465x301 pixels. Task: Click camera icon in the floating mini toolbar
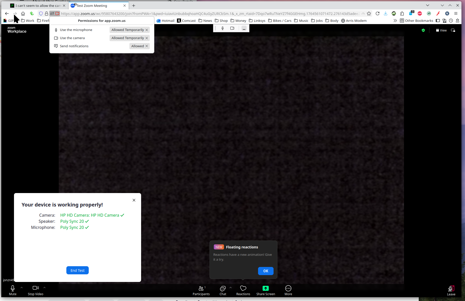[x=232, y=28]
